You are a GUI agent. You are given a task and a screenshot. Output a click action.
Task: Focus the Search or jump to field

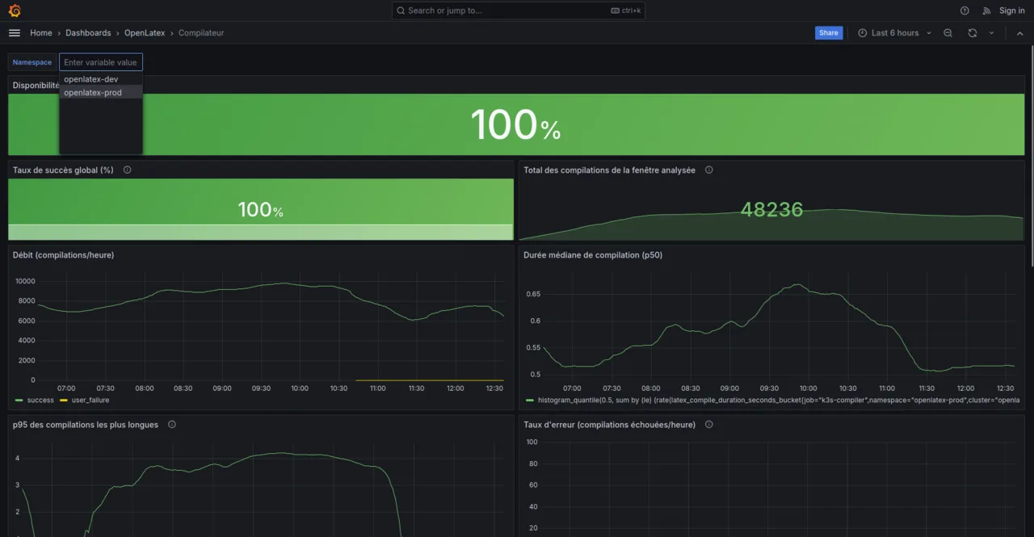(x=519, y=10)
